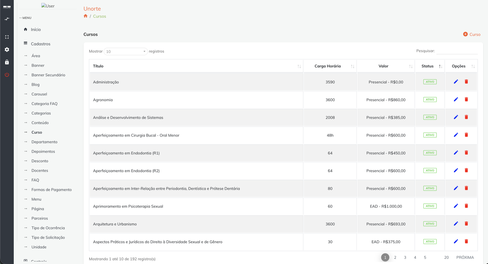Click the Pesquisar search field
This screenshot has width=488, height=264.
(457, 51)
